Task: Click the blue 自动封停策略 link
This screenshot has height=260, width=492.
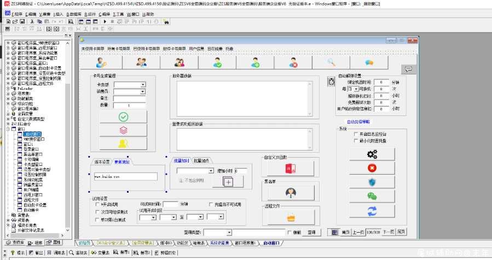Action: (358, 122)
